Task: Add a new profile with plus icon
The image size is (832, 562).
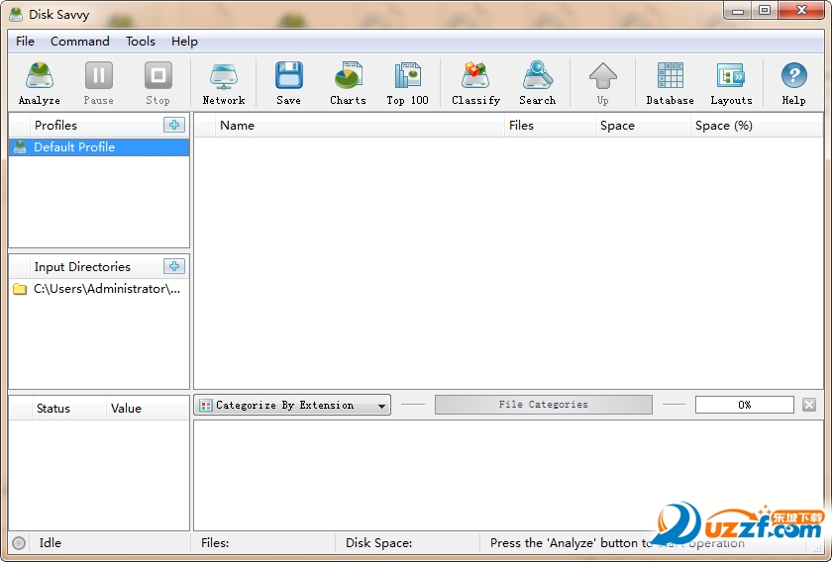Action: 174,125
